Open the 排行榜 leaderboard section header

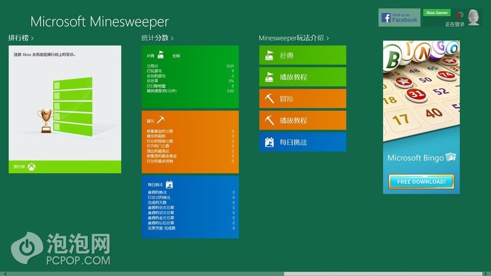21,38
